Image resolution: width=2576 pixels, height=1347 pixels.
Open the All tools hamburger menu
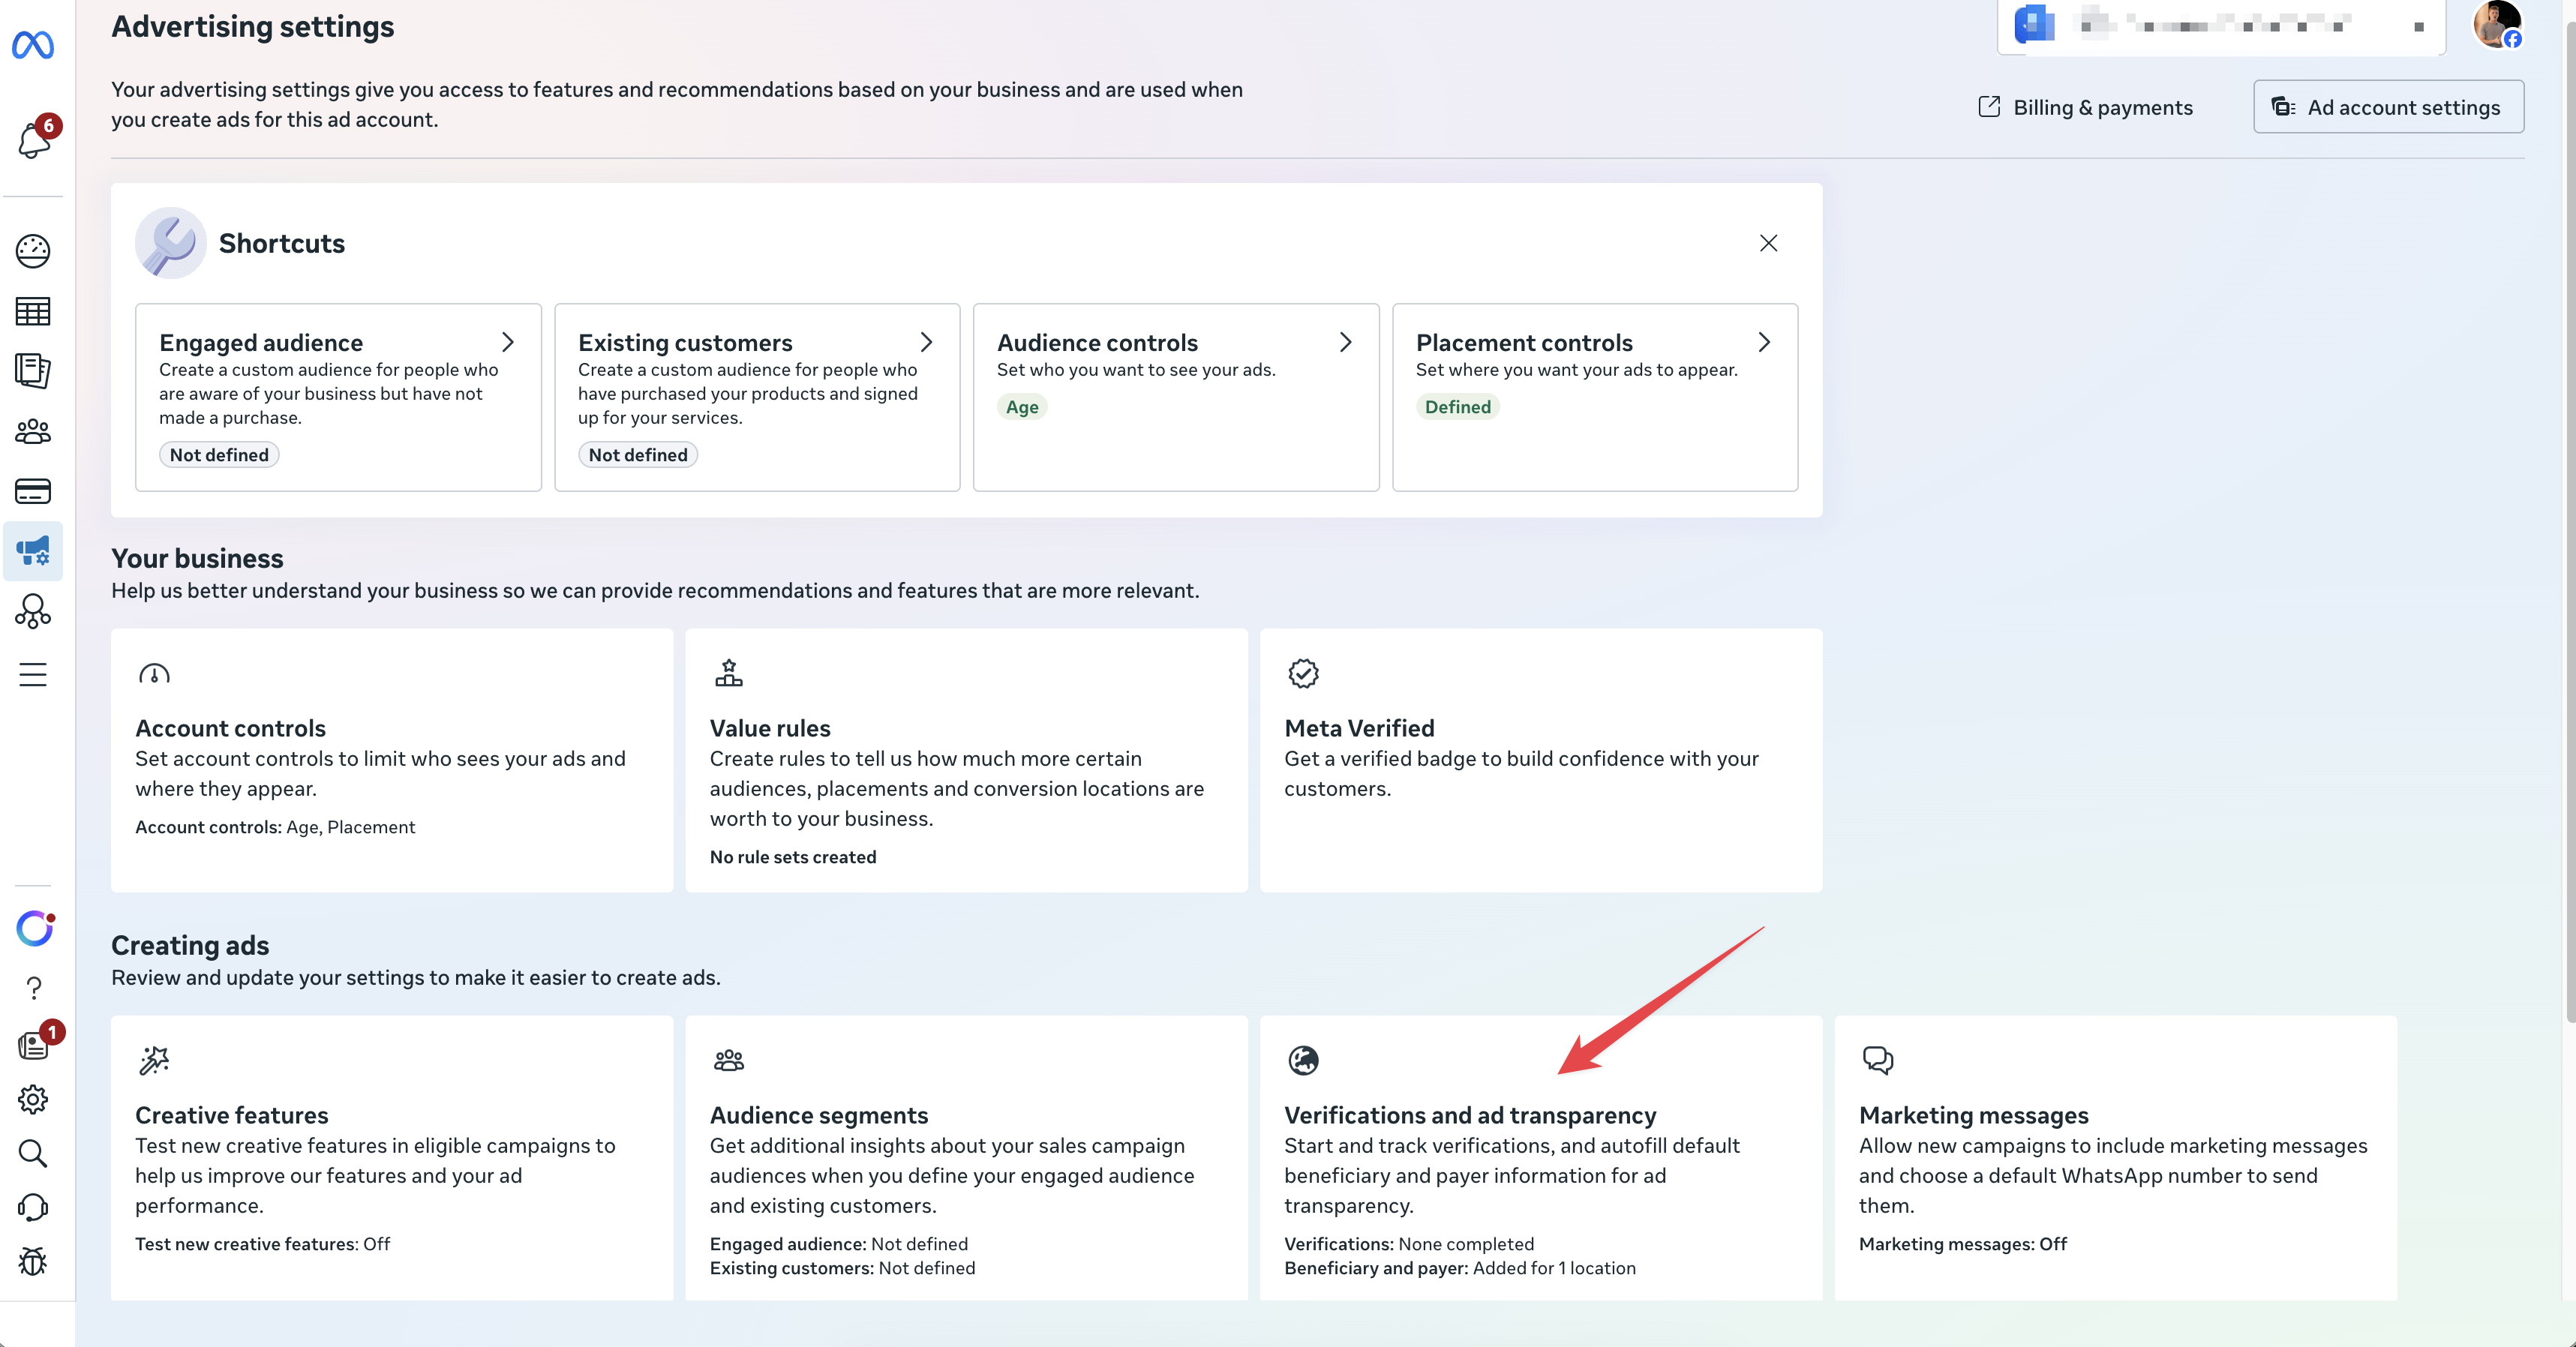pos(33,674)
